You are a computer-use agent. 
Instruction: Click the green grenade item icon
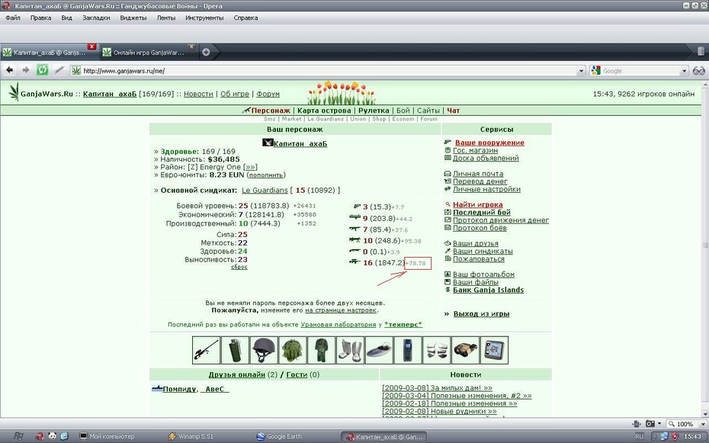pos(235,350)
